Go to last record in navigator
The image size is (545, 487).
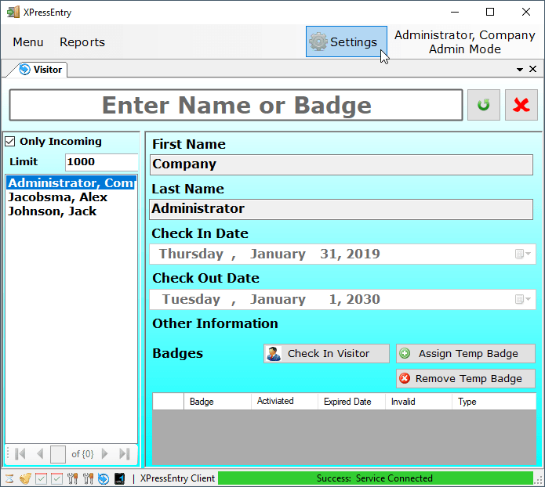[x=125, y=453]
